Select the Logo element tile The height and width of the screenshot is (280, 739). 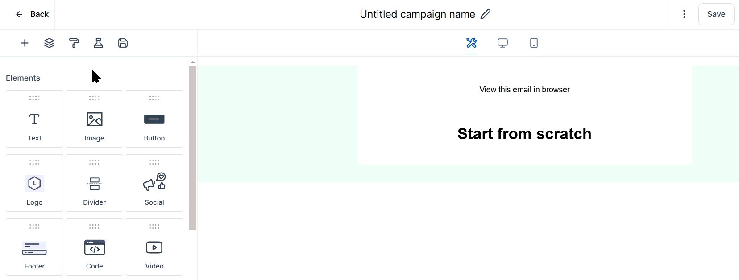(34, 183)
